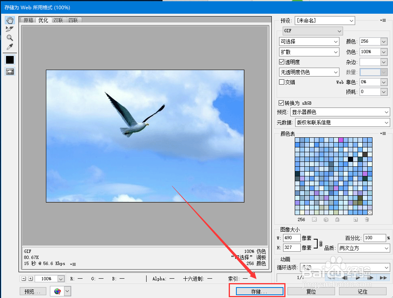Open 元数据 版权和联系信息 dropdown

pyautogui.click(x=343, y=122)
